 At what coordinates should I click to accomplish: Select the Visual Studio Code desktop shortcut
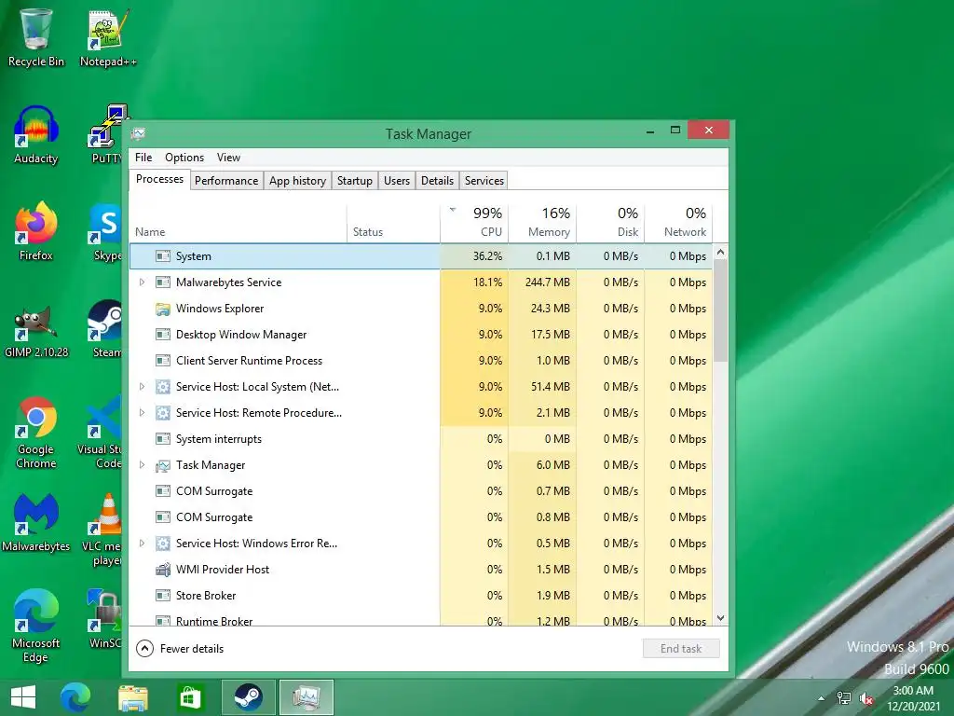[101, 433]
